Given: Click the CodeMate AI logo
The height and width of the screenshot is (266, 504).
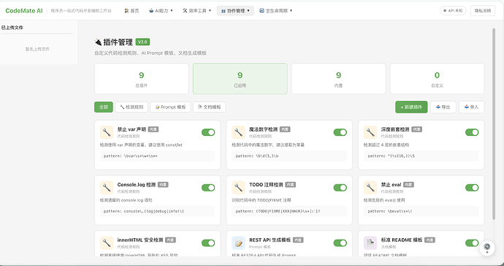Looking at the screenshot, I should click(24, 11).
